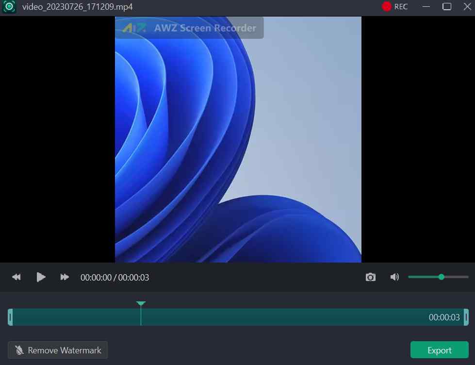Click the 00:00:03 duration label

click(444, 317)
